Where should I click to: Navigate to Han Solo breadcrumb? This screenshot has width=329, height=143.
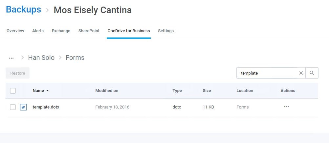tap(41, 58)
